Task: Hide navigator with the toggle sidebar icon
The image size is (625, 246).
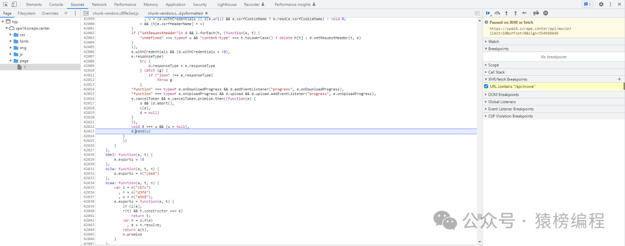Action: click(86, 13)
